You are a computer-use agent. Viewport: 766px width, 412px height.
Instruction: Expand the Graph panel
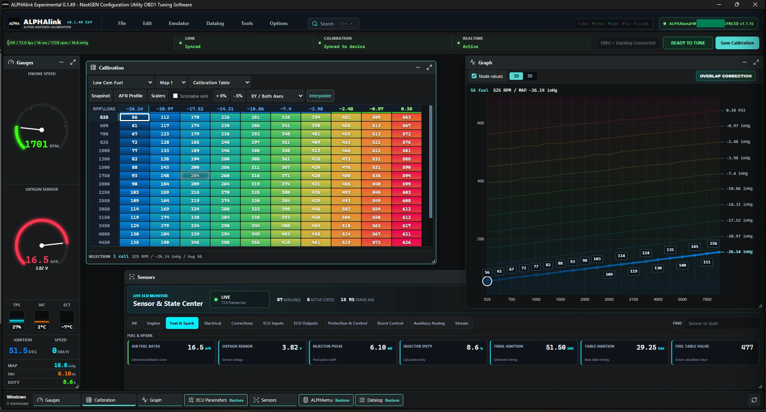756,62
